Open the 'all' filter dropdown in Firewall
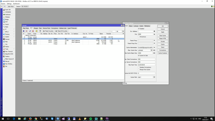 coord(123,31)
